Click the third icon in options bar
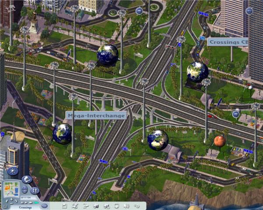Image resolution: width=263 pixels, height=210 pixels. pos(85,206)
